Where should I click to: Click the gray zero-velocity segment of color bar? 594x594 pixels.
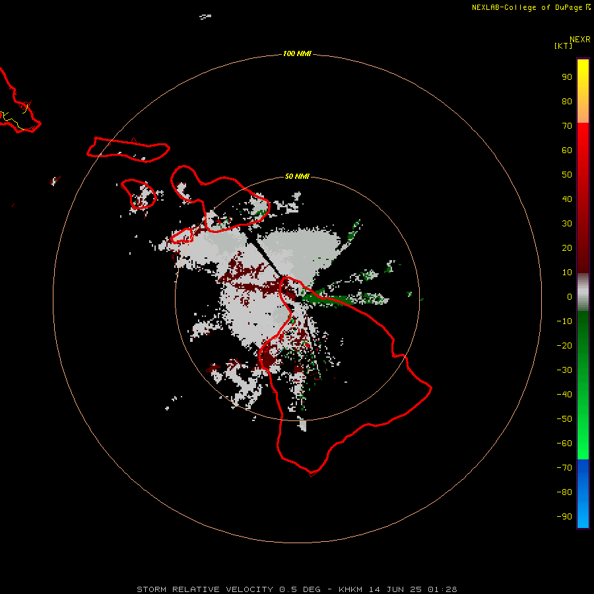583,292
